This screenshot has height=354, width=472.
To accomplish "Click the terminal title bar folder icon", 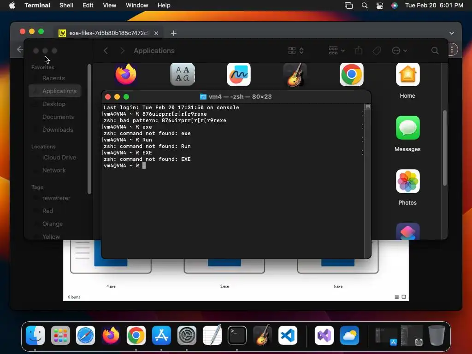I will (x=203, y=97).
